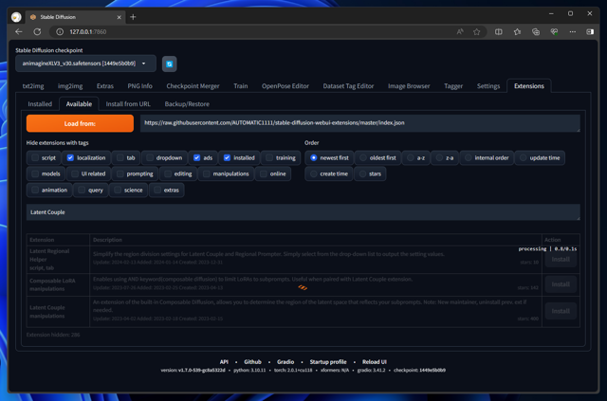The height and width of the screenshot is (401, 607).
Task: Reload the page with the browser refresh icon
Action: pyautogui.click(x=37, y=31)
